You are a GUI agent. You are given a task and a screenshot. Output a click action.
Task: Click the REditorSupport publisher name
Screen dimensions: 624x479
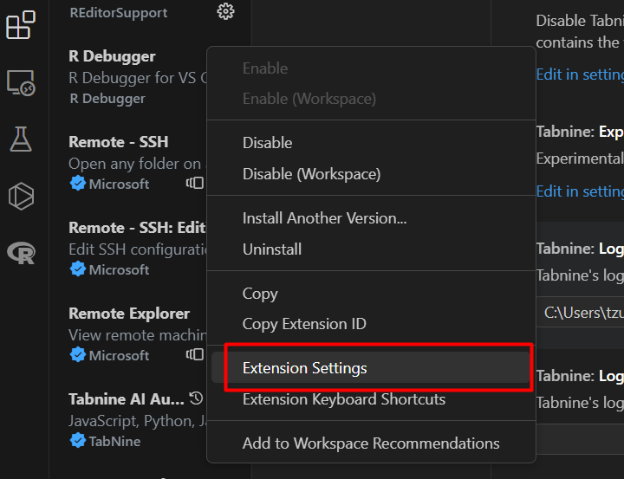tap(119, 13)
